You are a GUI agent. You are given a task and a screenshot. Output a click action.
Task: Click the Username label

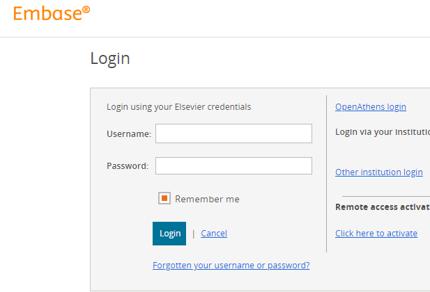tap(129, 133)
